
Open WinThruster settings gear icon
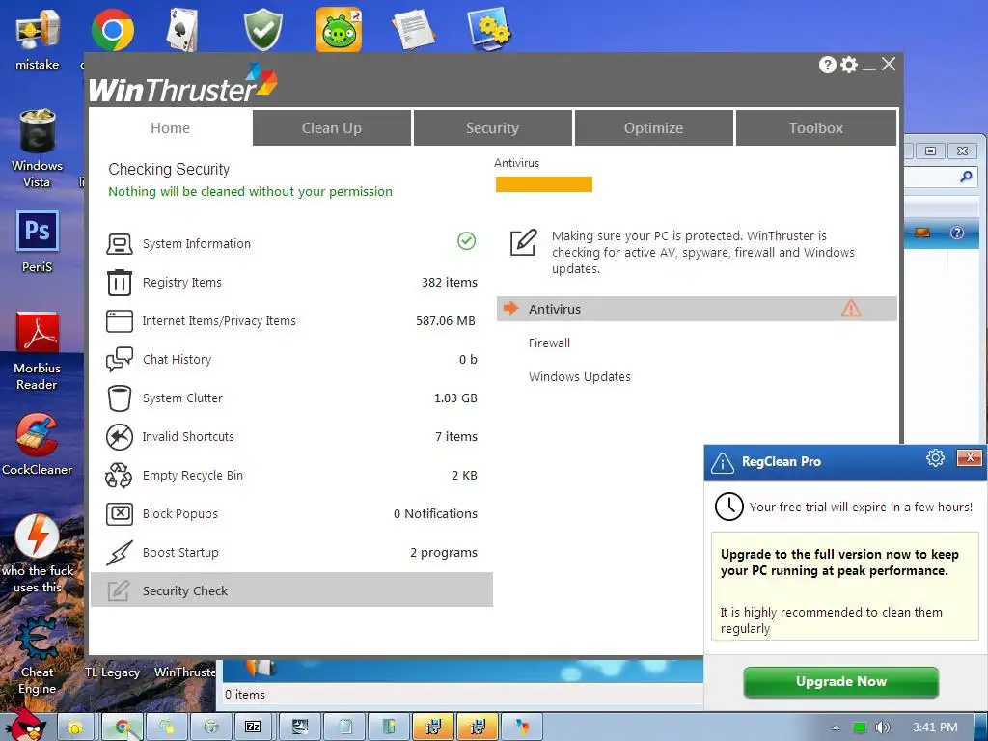tap(849, 65)
